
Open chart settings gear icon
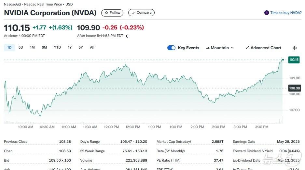pos(295,48)
